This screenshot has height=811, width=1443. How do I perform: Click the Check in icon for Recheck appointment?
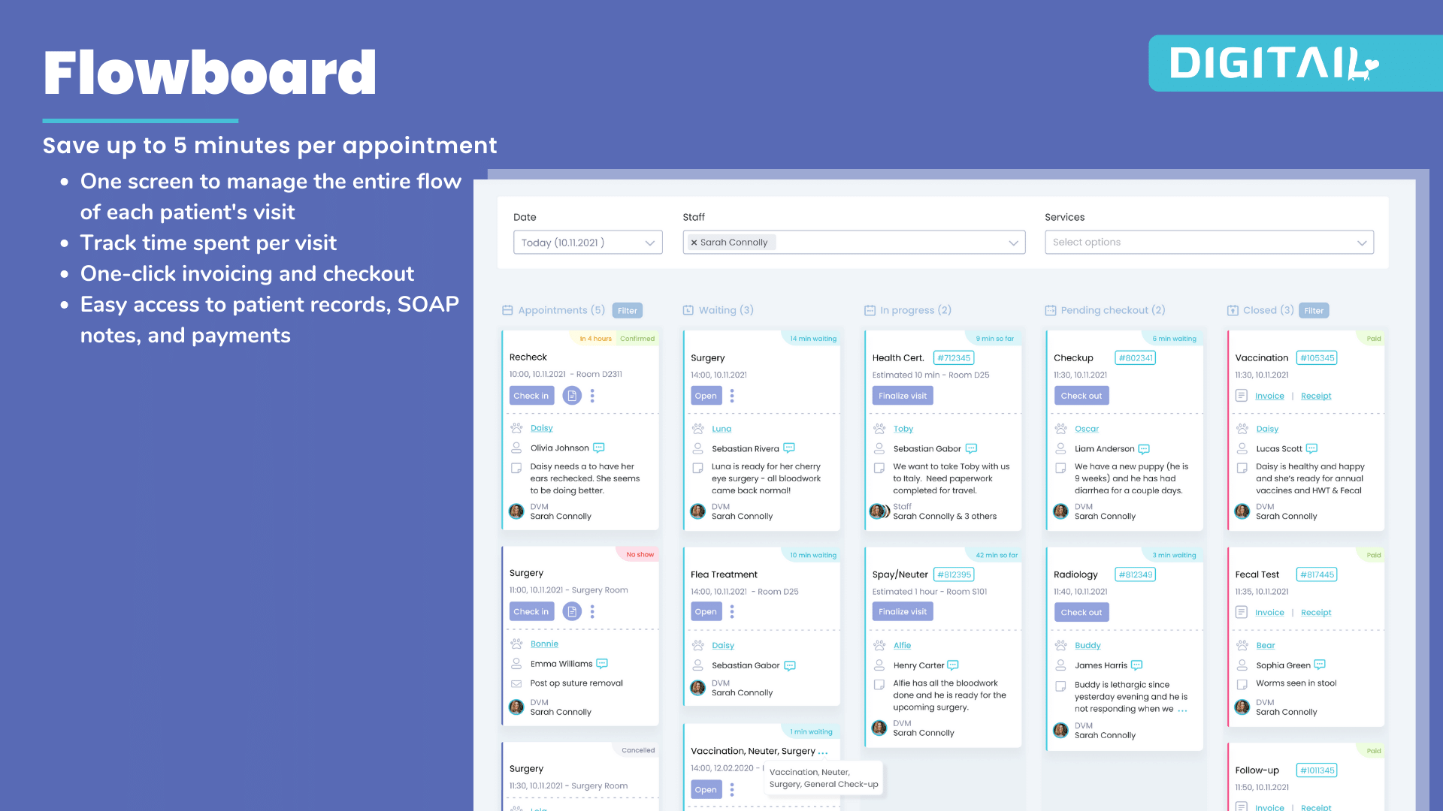point(531,395)
